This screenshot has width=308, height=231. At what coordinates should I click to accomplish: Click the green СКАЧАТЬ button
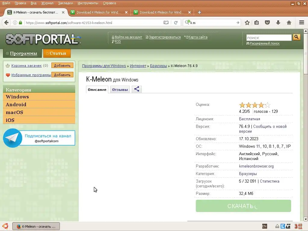[x=243, y=206]
